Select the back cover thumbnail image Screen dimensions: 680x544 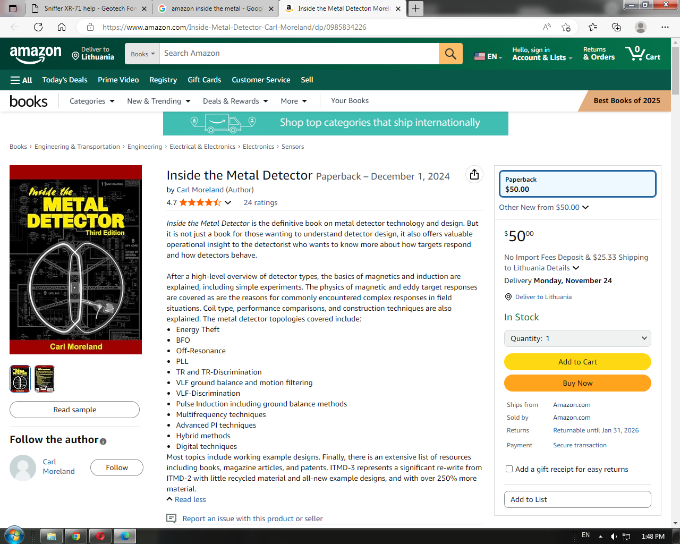pos(45,379)
